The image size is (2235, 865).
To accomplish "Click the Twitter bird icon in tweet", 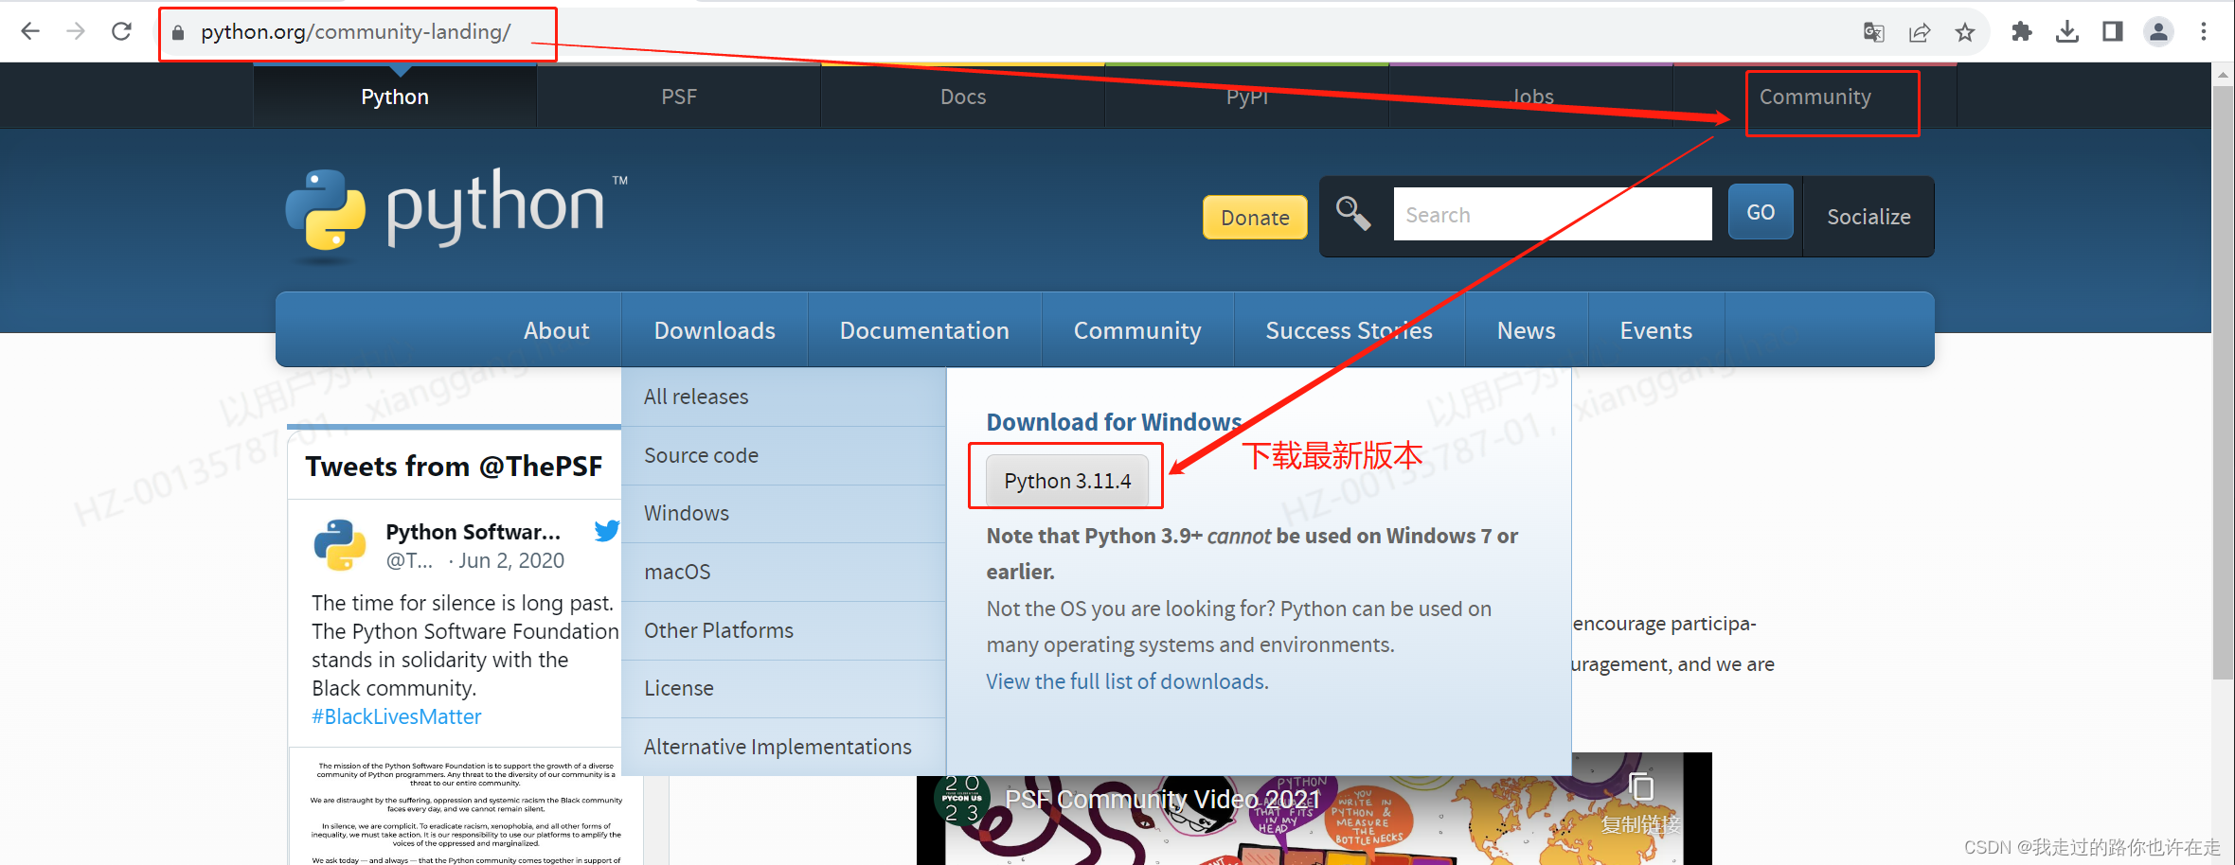I will click(607, 531).
